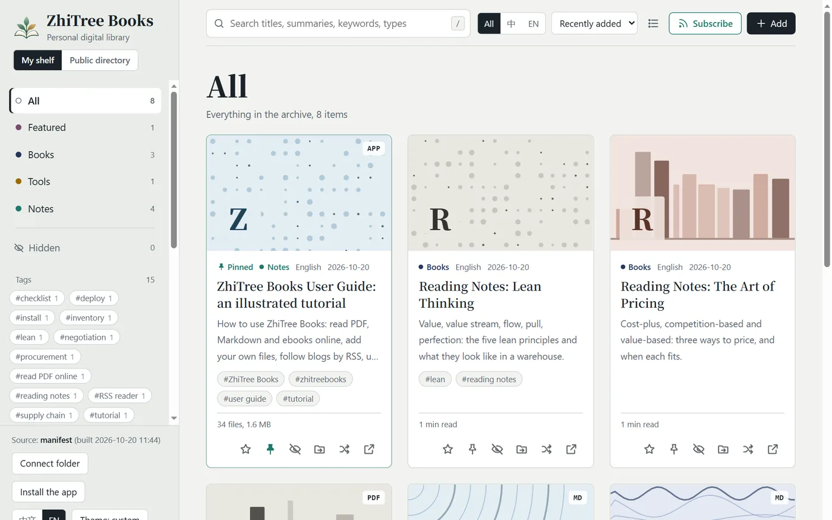Switch to the My shelf tab

tap(38, 60)
